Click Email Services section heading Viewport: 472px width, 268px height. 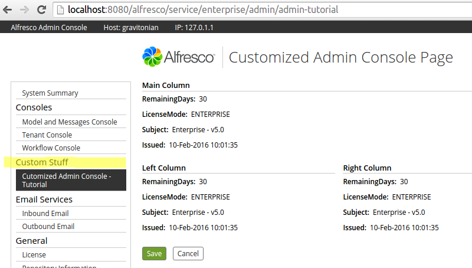coord(44,200)
